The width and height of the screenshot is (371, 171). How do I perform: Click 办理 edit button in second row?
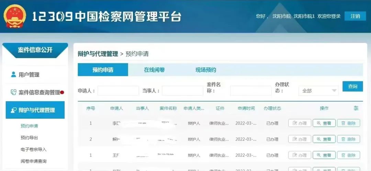point(300,139)
